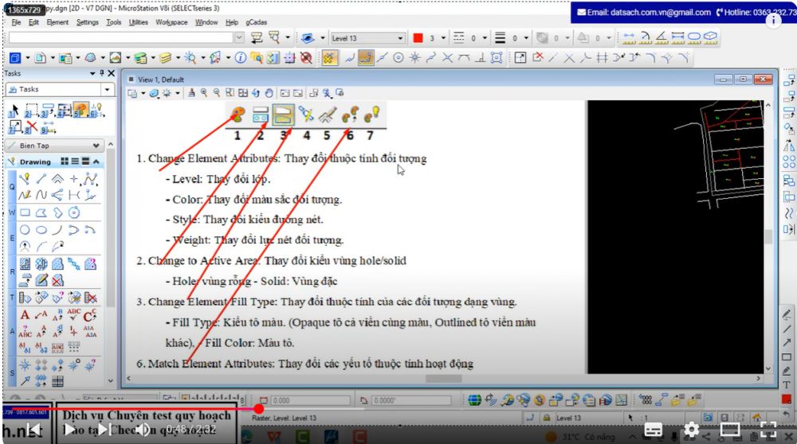797x444 pixels.
Task: Open the Level 13 active level dropdown
Action: tap(400, 38)
